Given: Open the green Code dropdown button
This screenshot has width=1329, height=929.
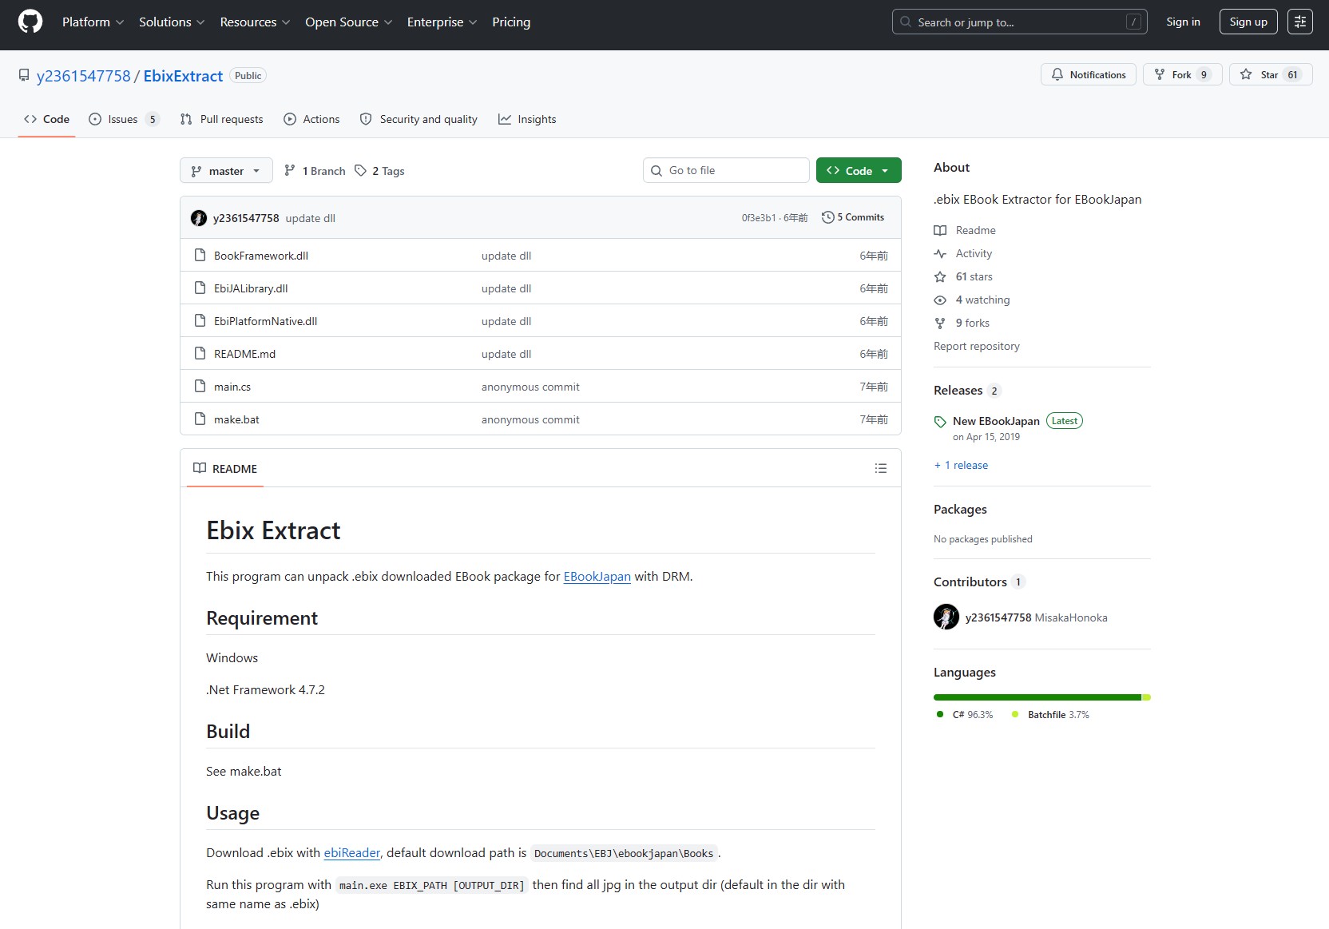Looking at the screenshot, I should pos(858,171).
